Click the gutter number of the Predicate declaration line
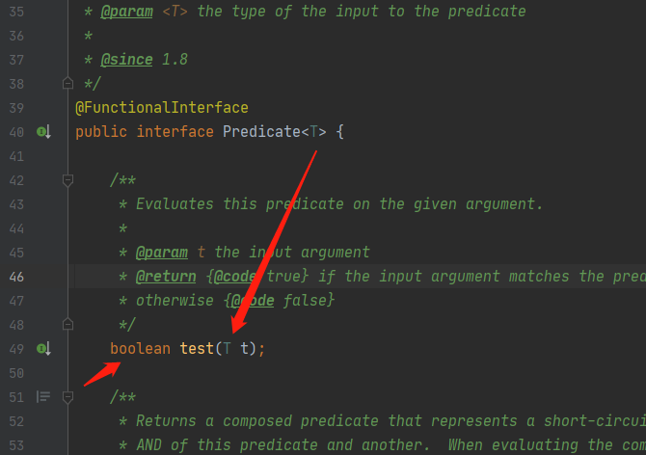The image size is (646, 455). [16, 132]
